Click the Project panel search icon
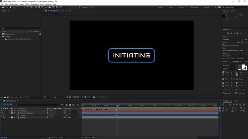Screen dimensions: 248x139 click(x=3, y=28)
